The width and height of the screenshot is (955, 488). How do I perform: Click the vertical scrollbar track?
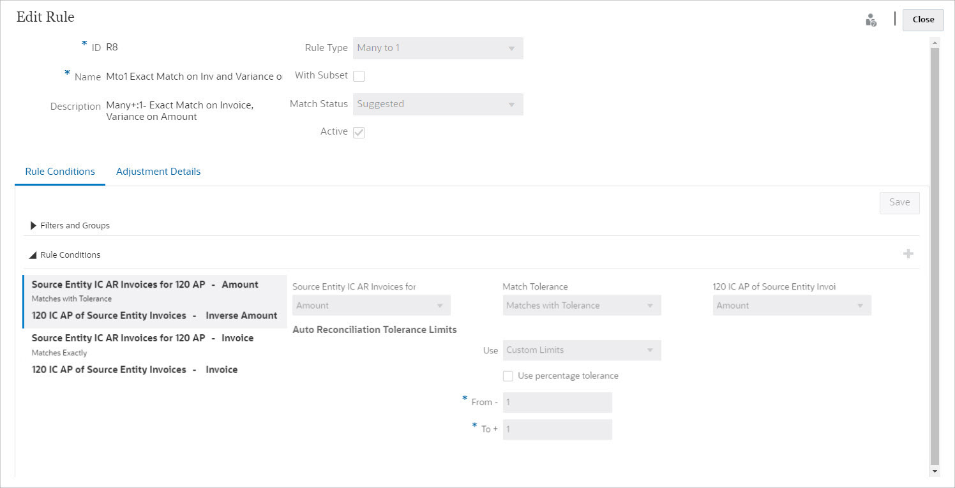coord(935,255)
